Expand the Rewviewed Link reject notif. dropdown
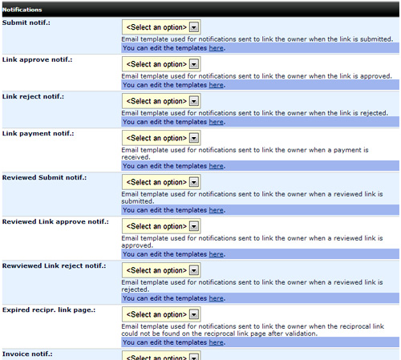The height and width of the screenshot is (360, 401). coord(161,270)
